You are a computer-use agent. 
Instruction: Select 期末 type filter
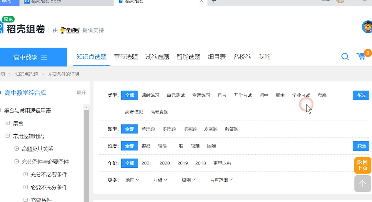[x=280, y=95]
